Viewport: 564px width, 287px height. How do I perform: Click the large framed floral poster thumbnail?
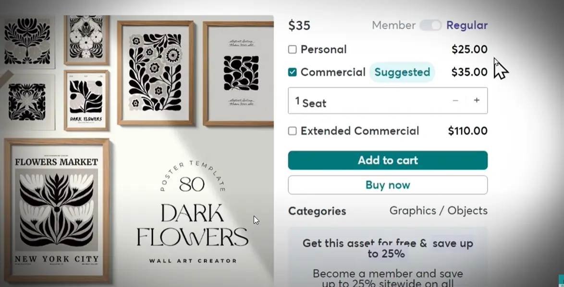(155, 72)
